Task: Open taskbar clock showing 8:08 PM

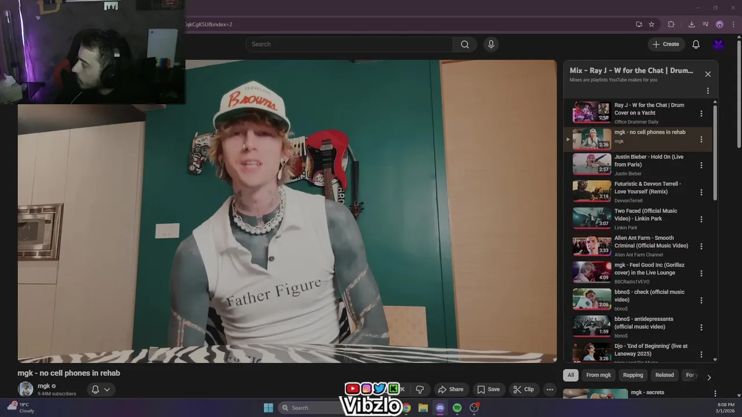Action: [726, 408]
